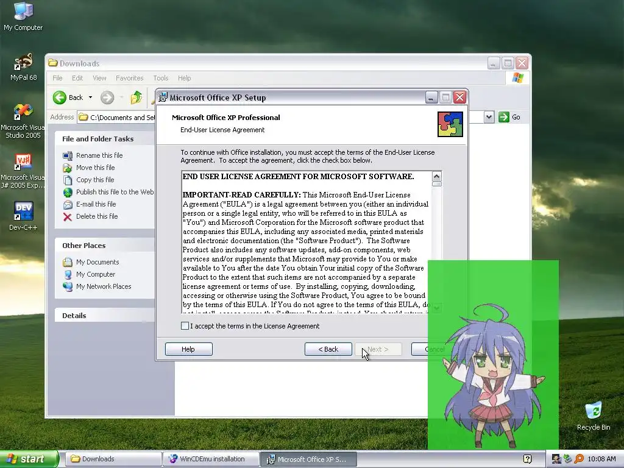Click the Copy this file link
This screenshot has height=468, width=624.
pos(95,180)
